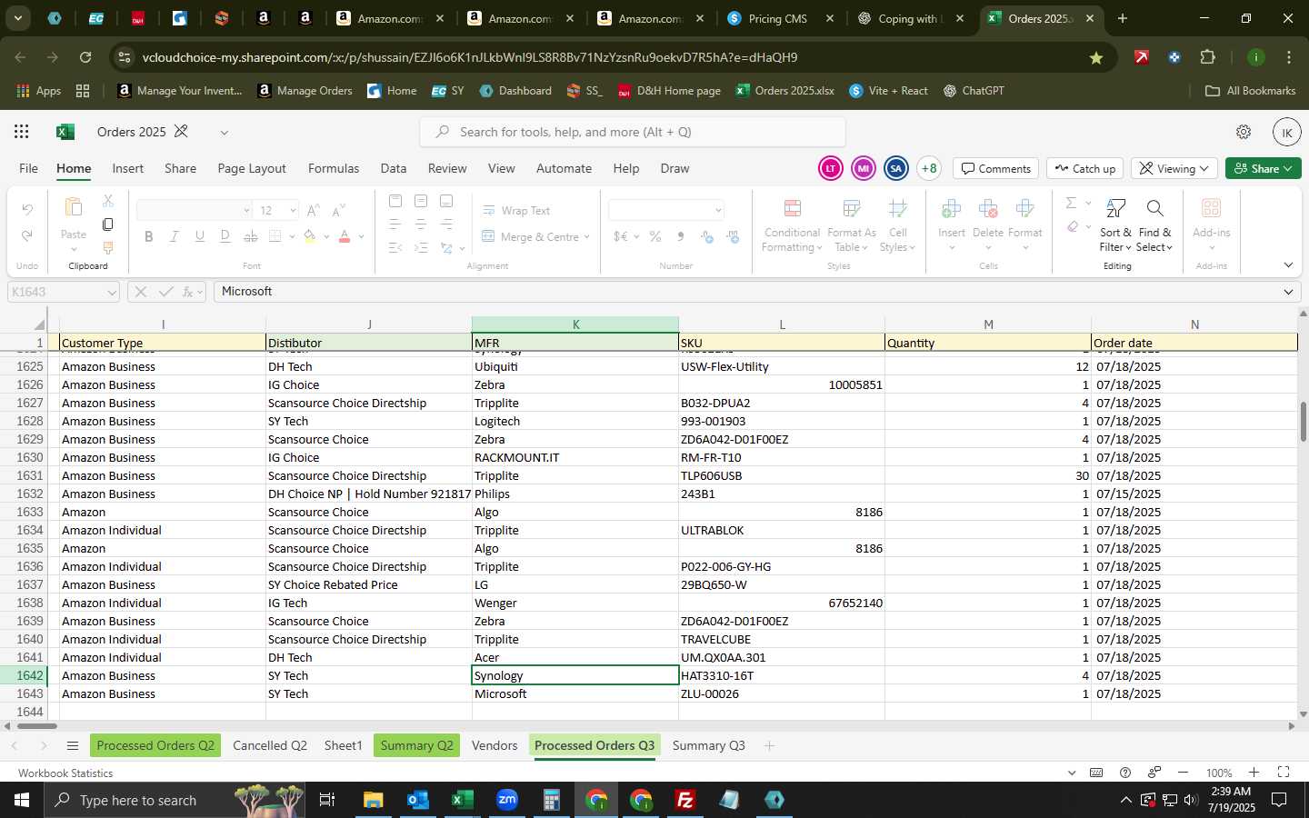Open the Summary Q3 sheet tab
The height and width of the screenshot is (818, 1309).
tap(709, 745)
